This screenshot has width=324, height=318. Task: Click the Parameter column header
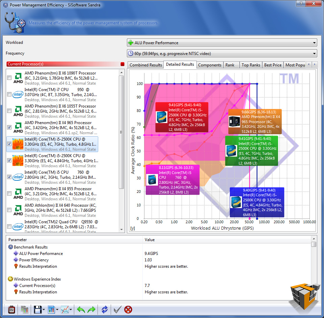[x=74, y=239]
